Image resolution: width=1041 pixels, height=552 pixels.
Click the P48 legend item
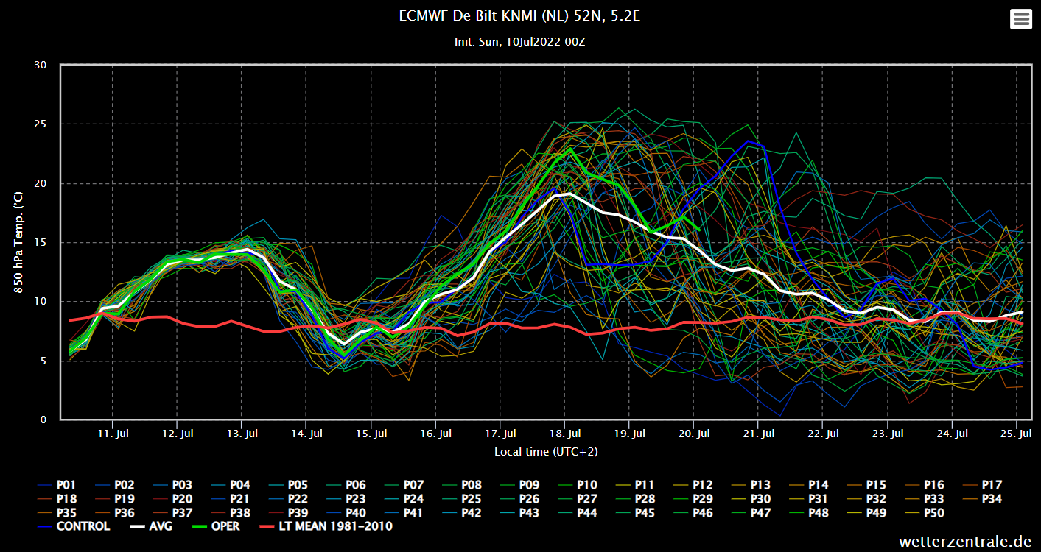pyautogui.click(x=808, y=513)
